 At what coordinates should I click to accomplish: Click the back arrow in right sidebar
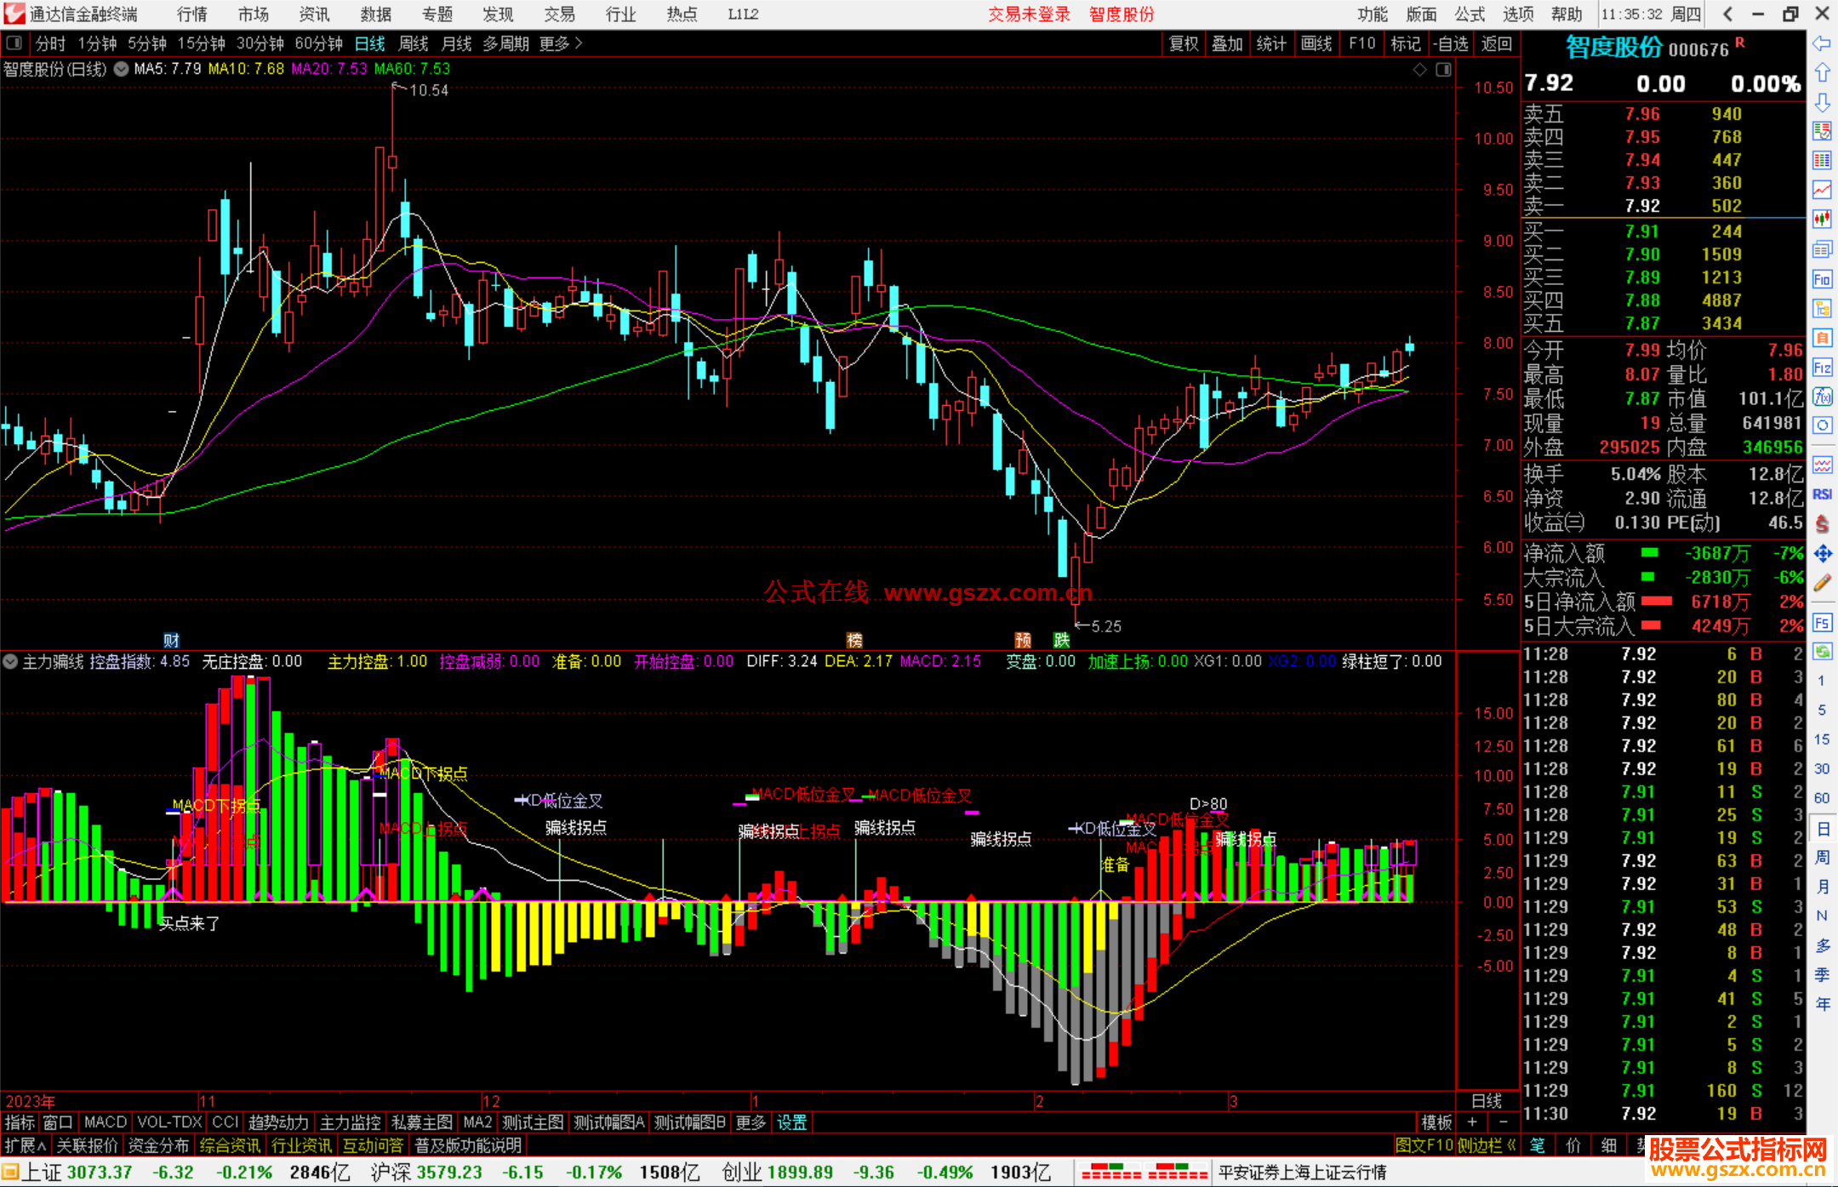[1822, 43]
